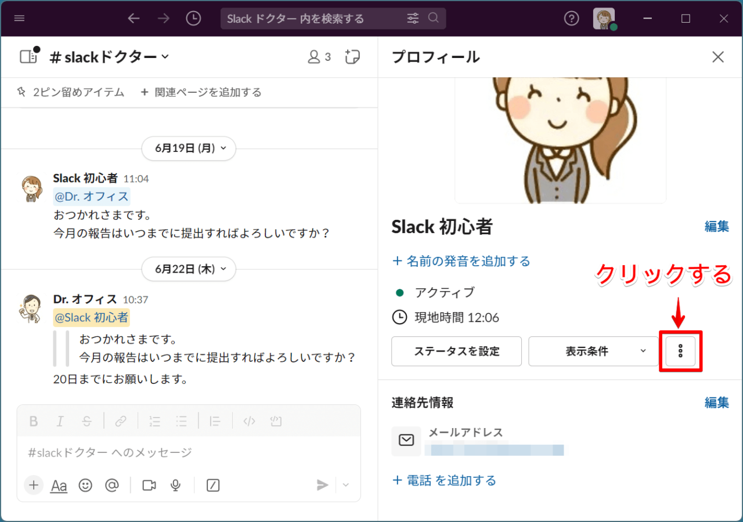Viewport: 743px width, 522px height.
Task: Open user avatar in title bar
Action: pyautogui.click(x=604, y=19)
